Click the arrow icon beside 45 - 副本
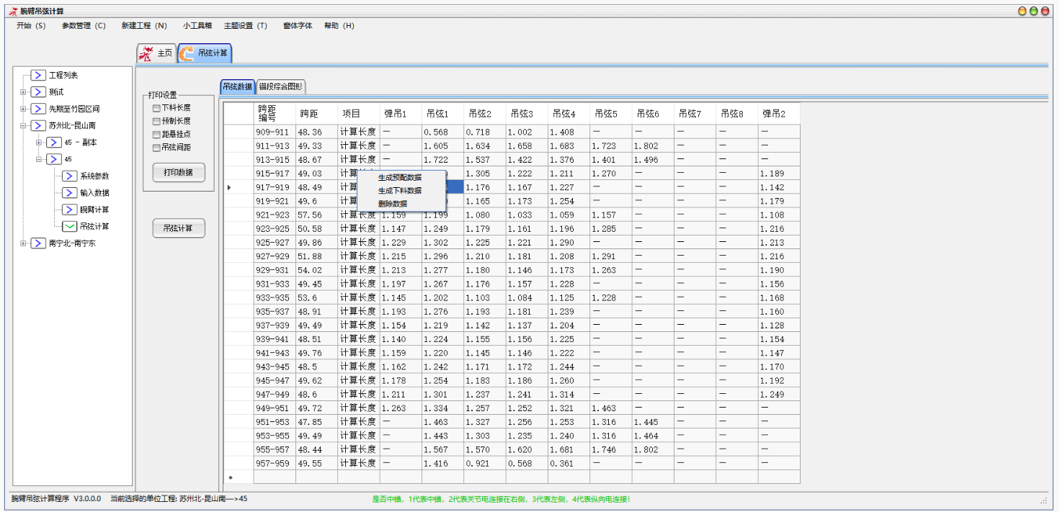The height and width of the screenshot is (512, 1060). coord(54,143)
